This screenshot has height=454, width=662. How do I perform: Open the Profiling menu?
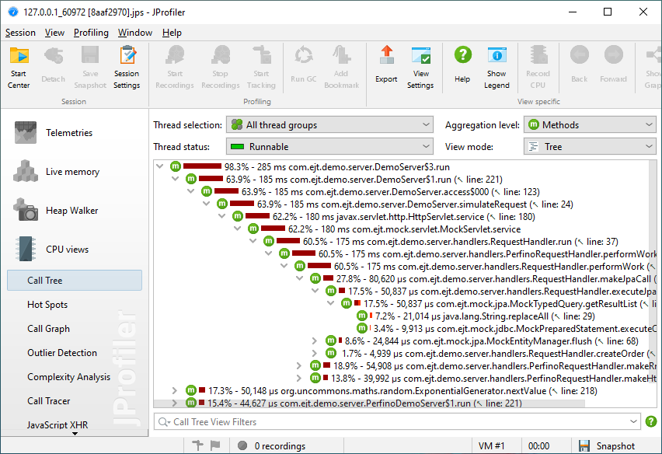pyautogui.click(x=91, y=33)
